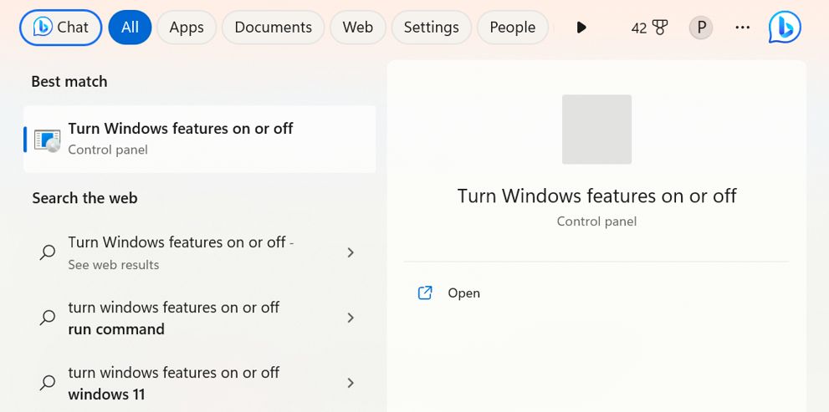The width and height of the screenshot is (829, 412).
Task: Click the 'Search the web' heading
Action: coord(84,198)
